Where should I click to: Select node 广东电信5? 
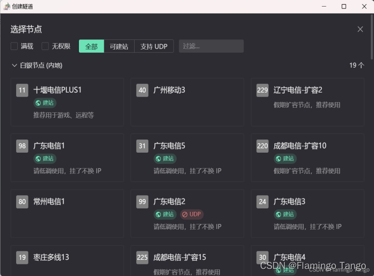187,158
